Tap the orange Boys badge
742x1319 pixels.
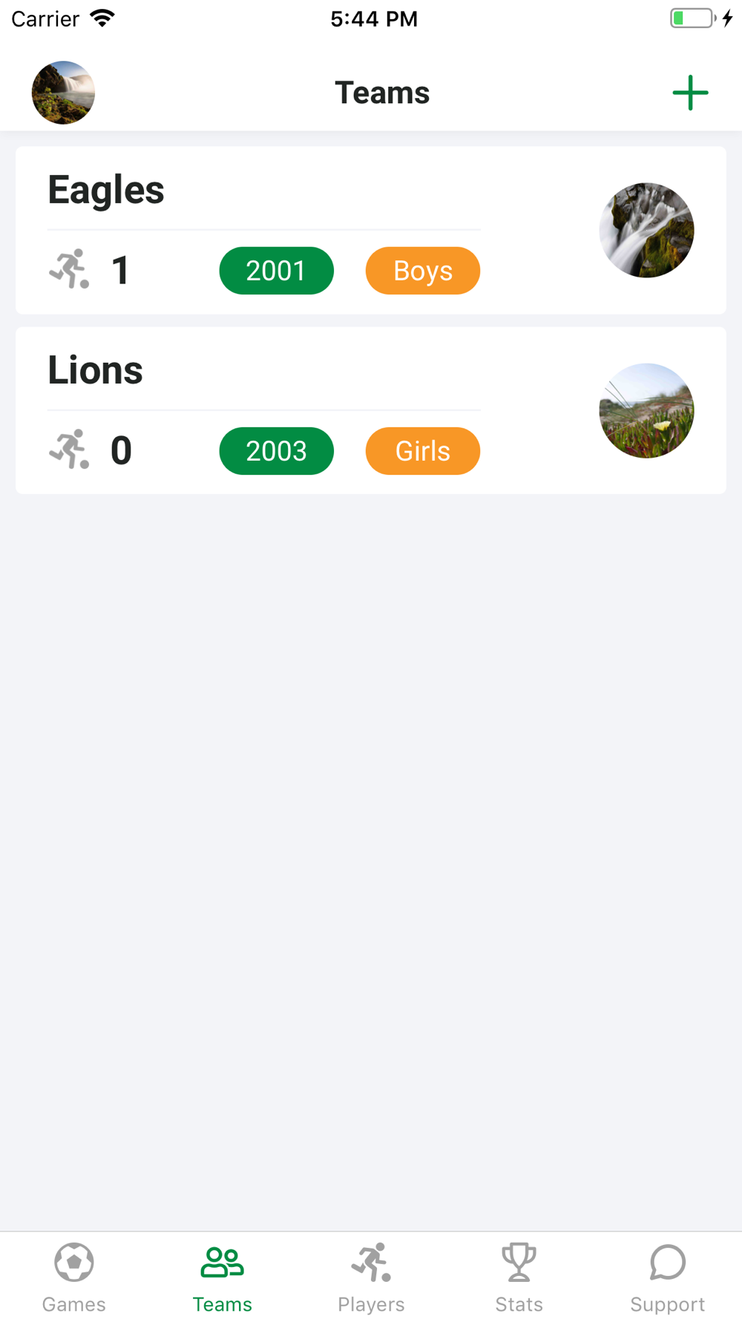423,271
